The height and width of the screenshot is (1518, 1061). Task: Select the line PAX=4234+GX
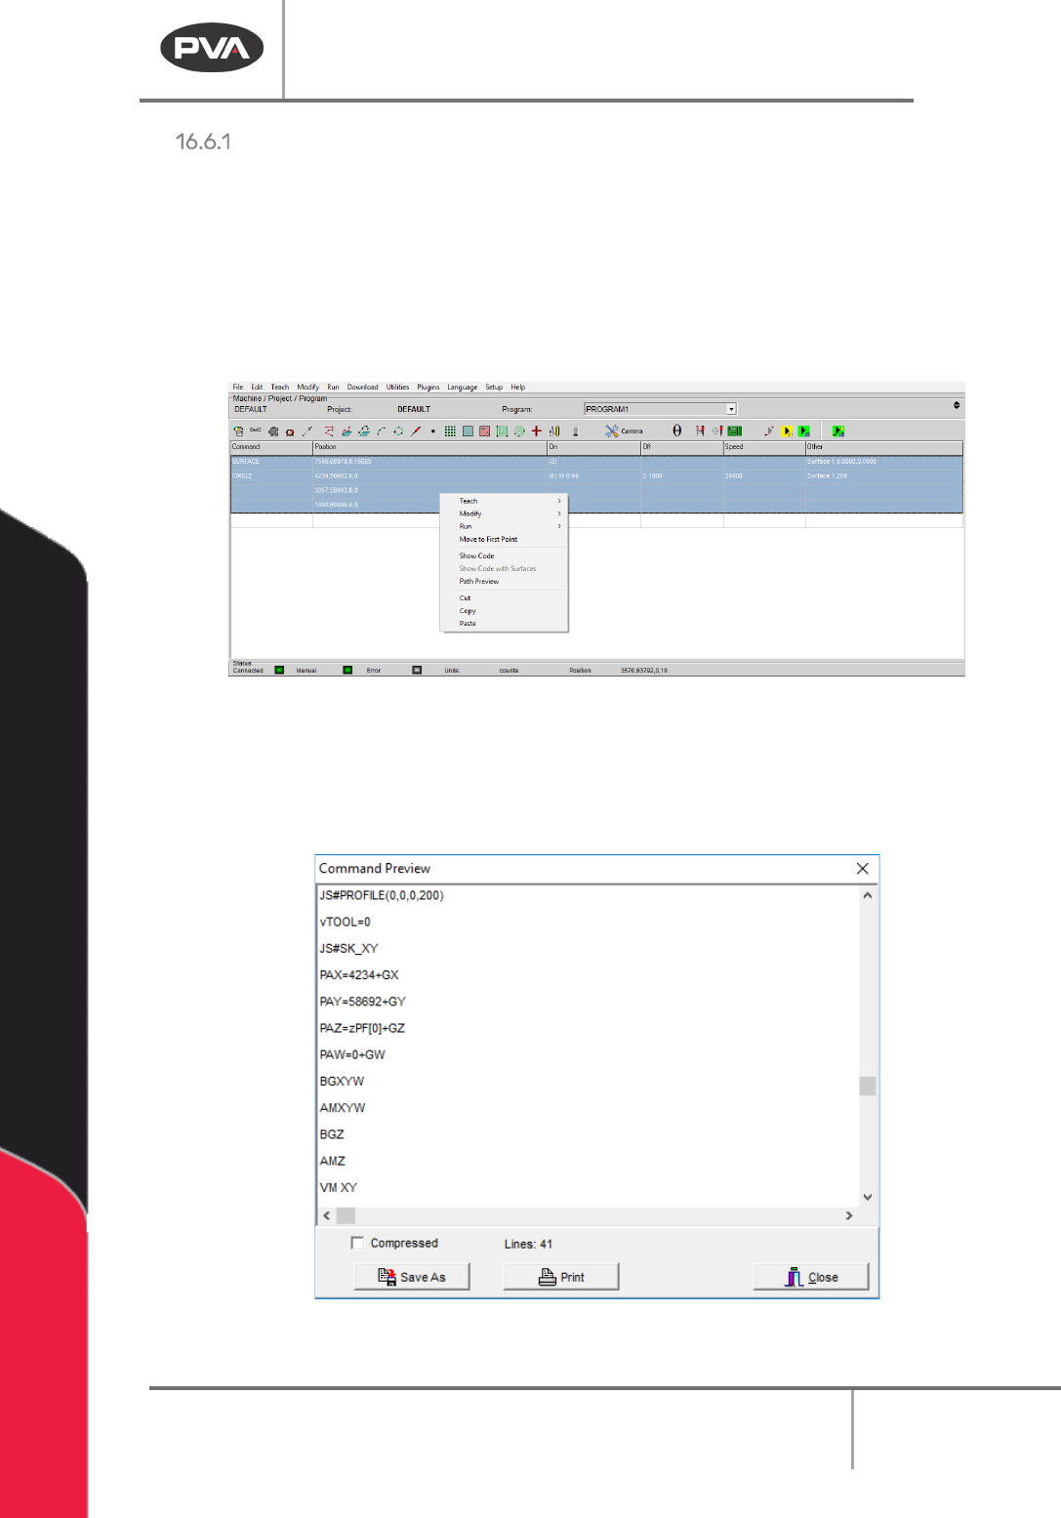pyautogui.click(x=359, y=974)
